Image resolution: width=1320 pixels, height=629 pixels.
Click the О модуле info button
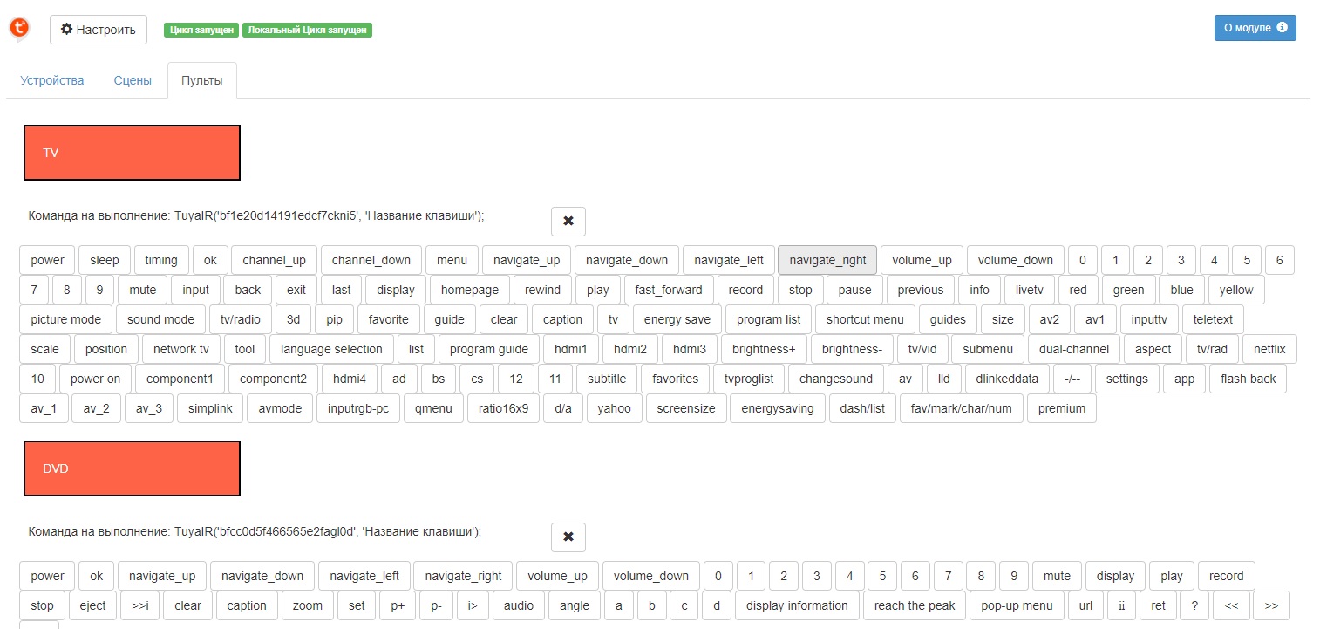click(1255, 28)
